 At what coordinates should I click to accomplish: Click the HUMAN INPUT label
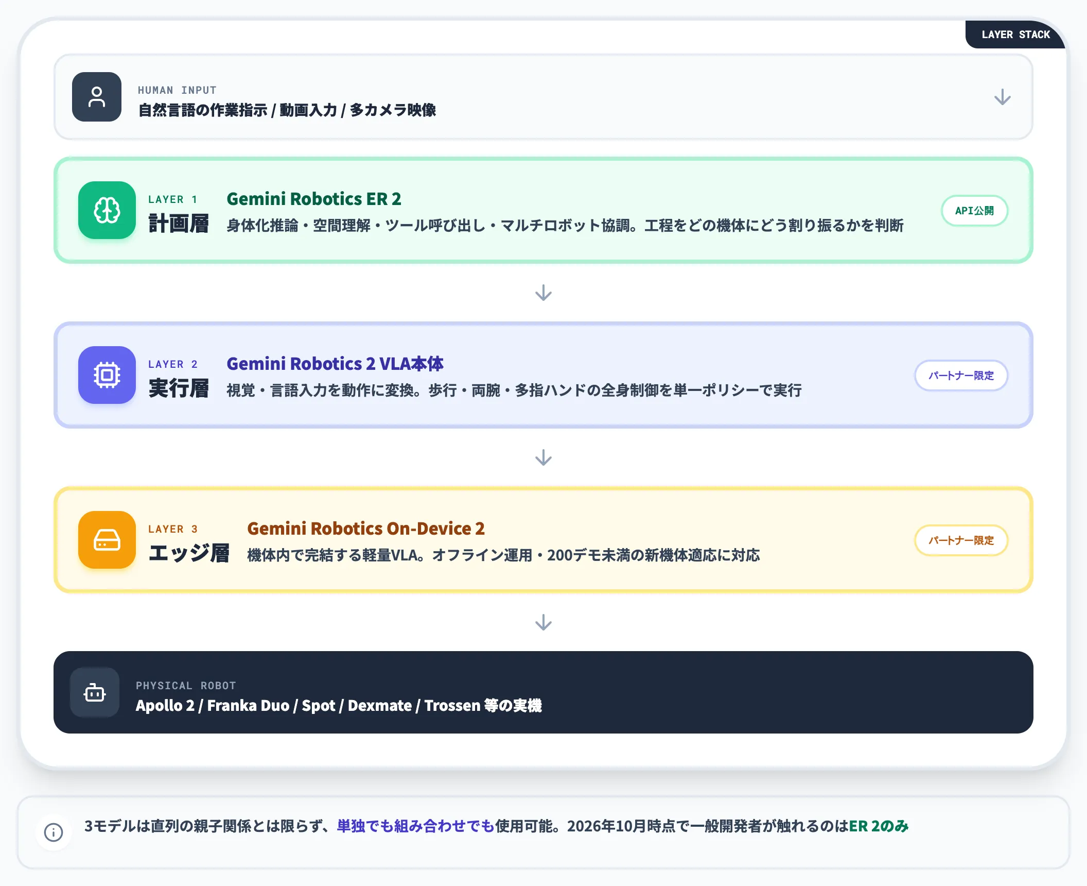[x=177, y=90]
